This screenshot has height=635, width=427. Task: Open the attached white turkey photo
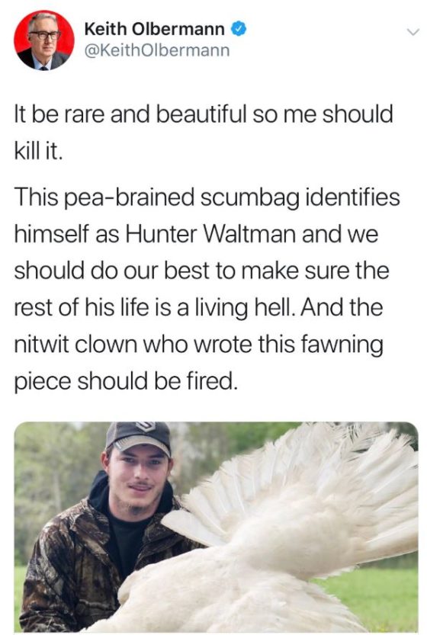[x=217, y=527]
